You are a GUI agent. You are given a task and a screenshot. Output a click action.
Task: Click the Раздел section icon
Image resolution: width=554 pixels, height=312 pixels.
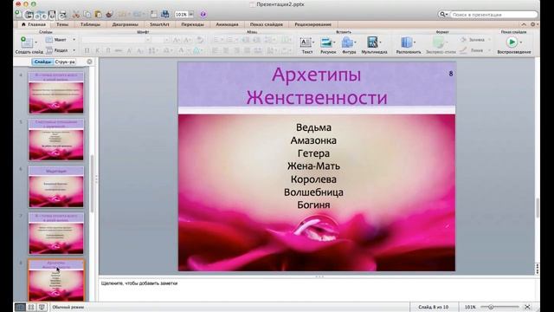[x=49, y=50]
